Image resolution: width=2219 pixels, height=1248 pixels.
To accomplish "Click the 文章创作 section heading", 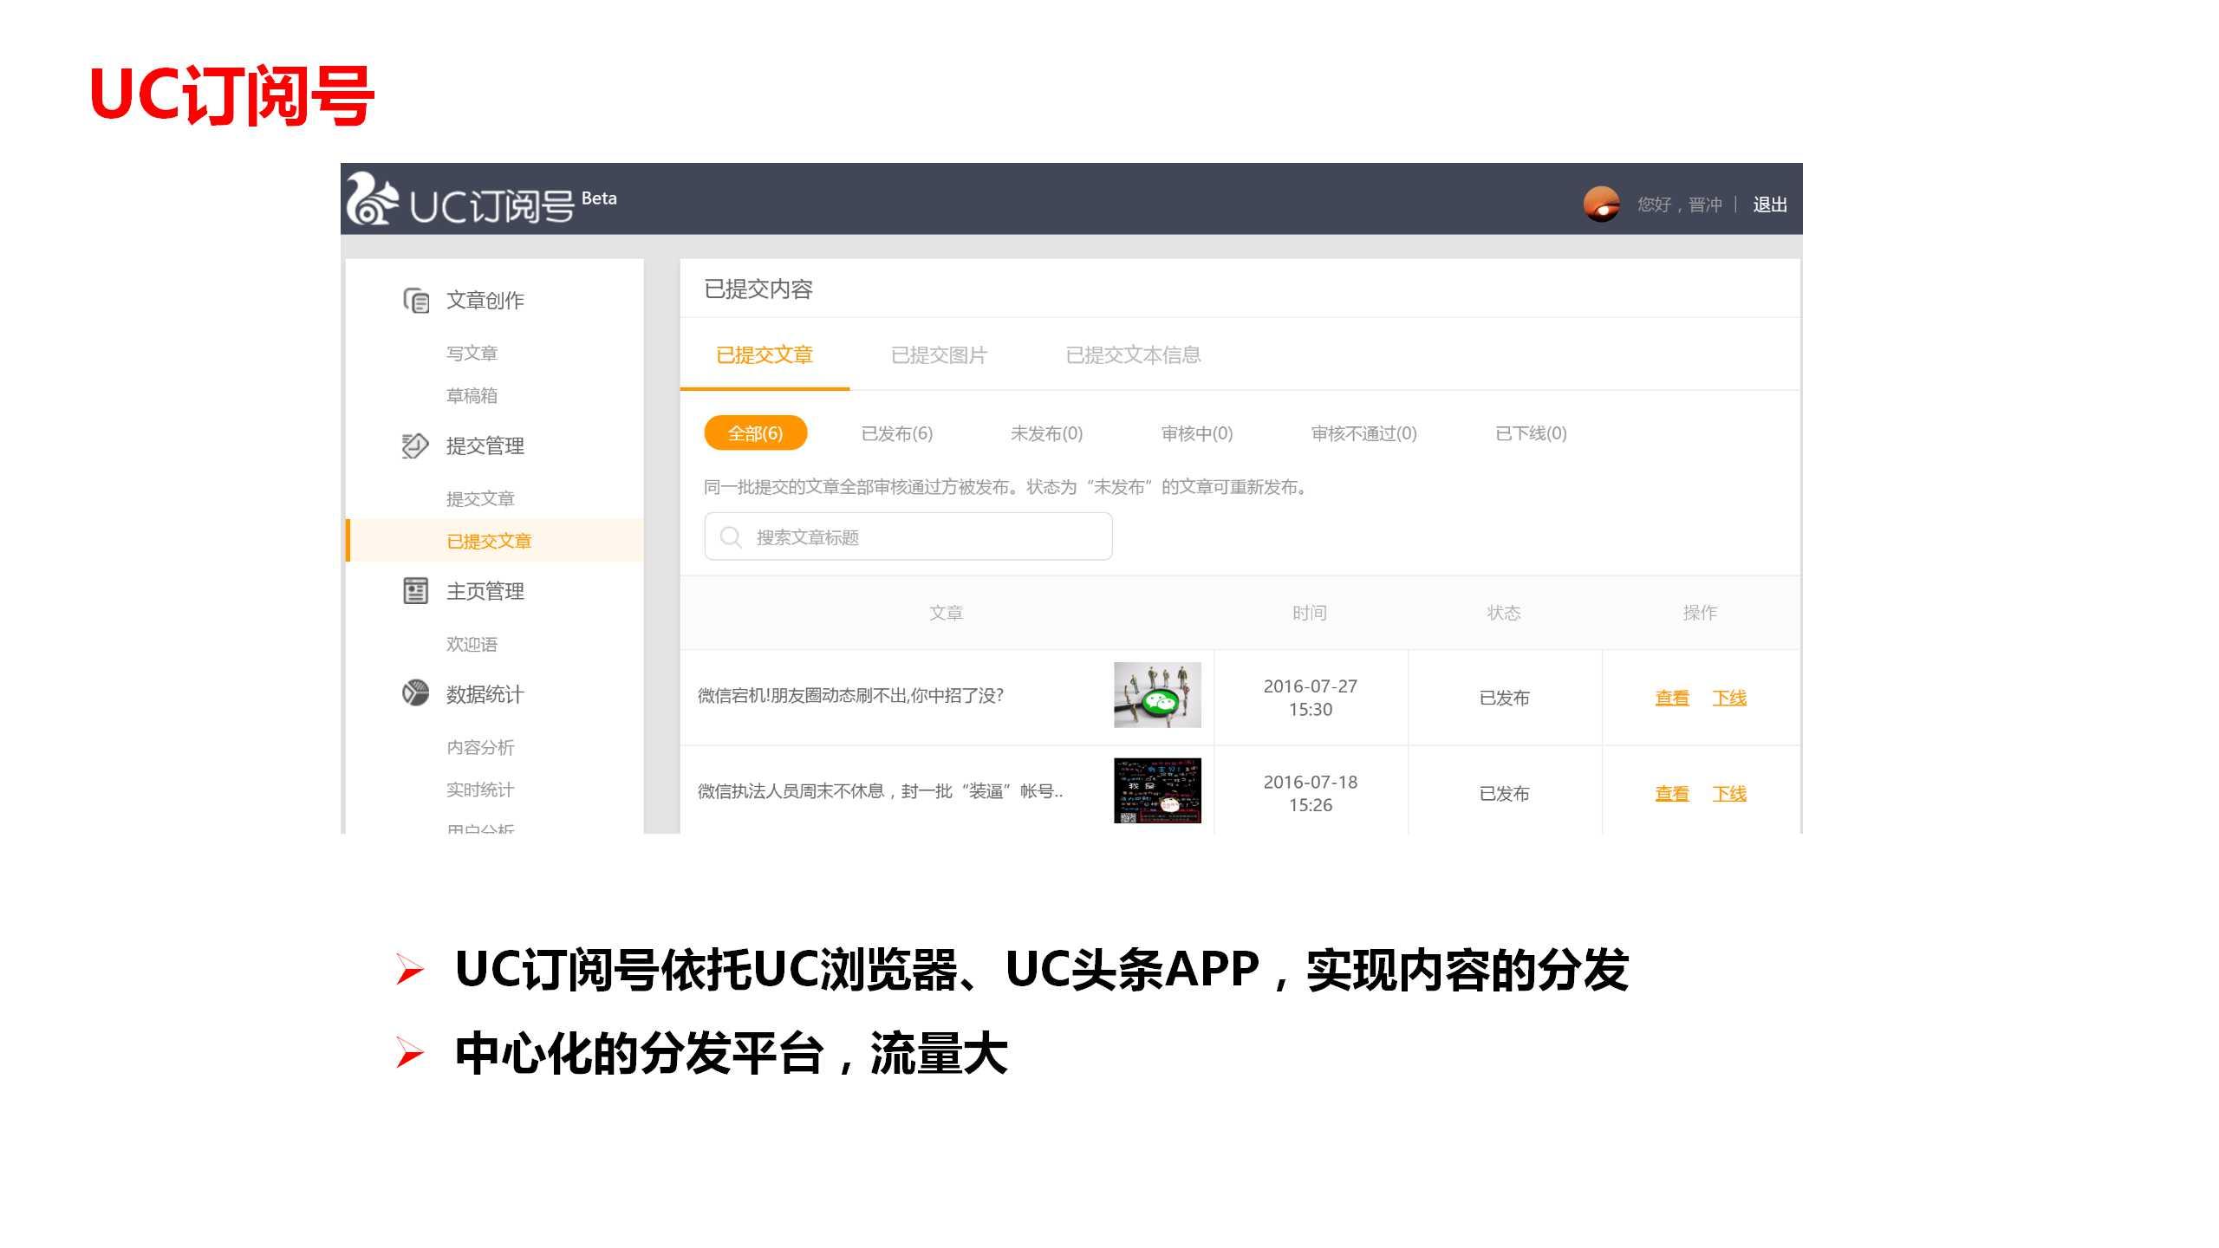I will pos(485,301).
